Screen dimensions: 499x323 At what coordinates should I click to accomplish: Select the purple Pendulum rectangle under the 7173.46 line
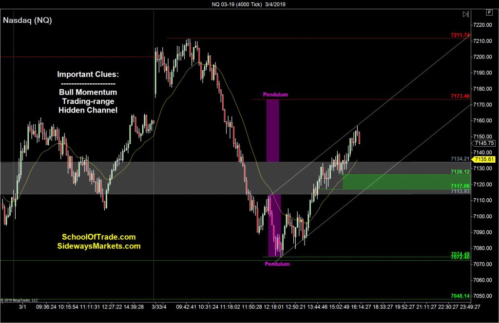pos(273,131)
